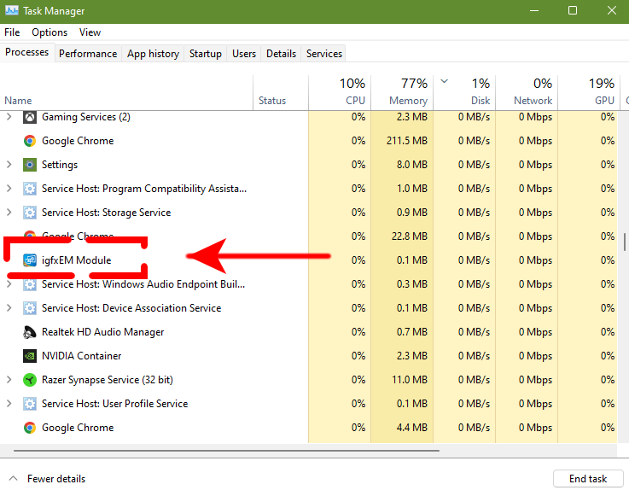Click the Device Association Service icon
The image size is (629, 496).
[x=30, y=308]
